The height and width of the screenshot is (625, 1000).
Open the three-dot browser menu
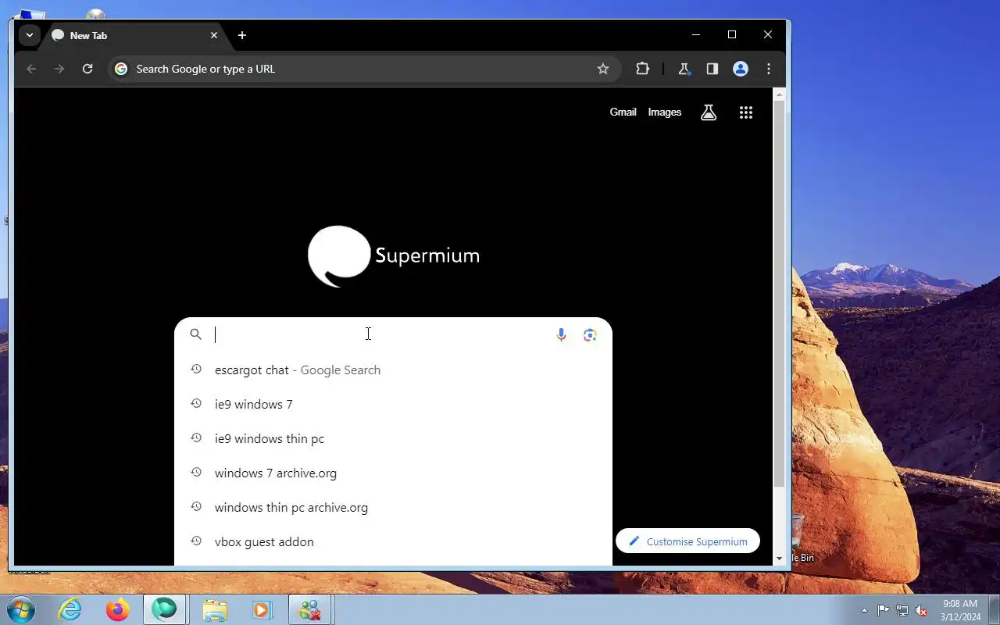point(769,69)
